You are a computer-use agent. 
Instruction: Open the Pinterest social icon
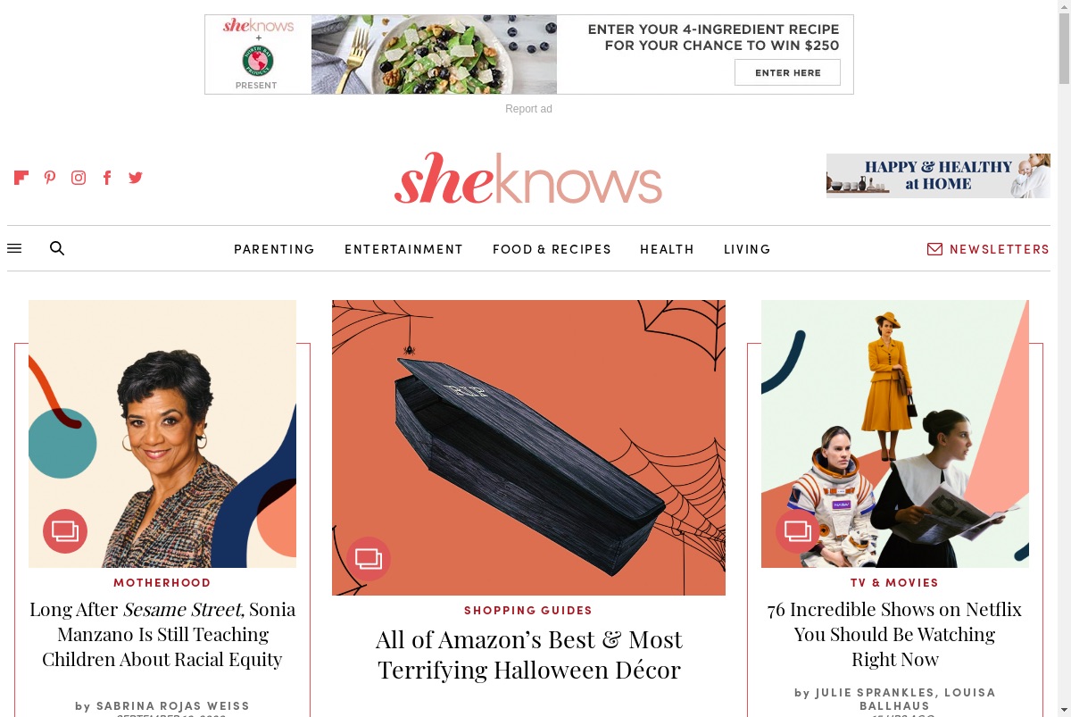tap(50, 178)
